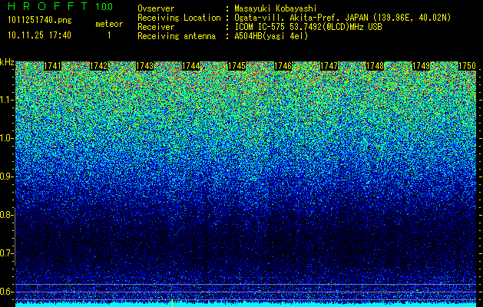The width and height of the screenshot is (483, 307).
Task: Click the 1747 time marker
Action: click(x=329, y=66)
